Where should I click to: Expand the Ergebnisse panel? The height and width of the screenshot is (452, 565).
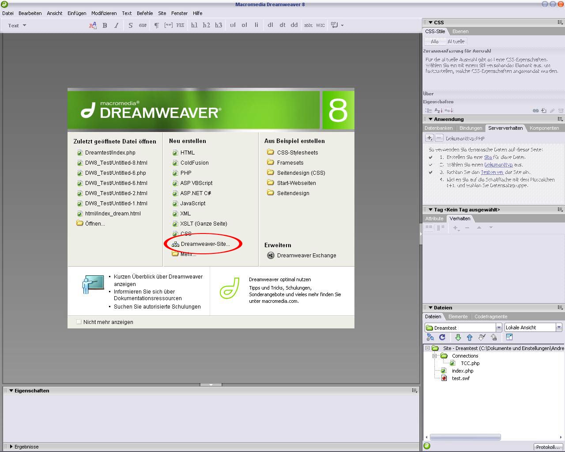click(x=11, y=447)
